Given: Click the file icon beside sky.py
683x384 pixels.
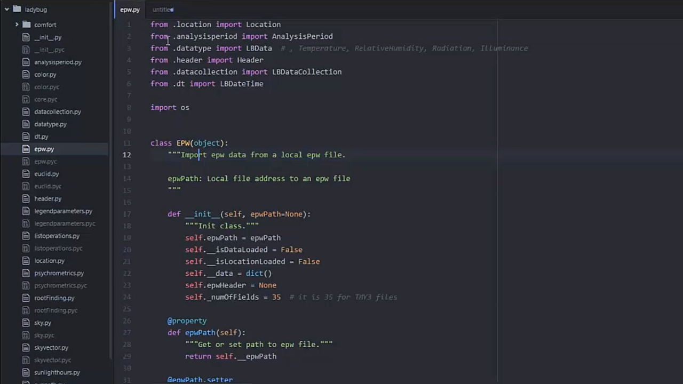Looking at the screenshot, I should pyautogui.click(x=26, y=323).
